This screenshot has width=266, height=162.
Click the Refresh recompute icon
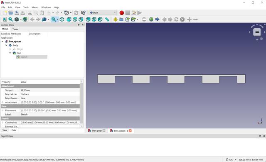(x=76, y=13)
